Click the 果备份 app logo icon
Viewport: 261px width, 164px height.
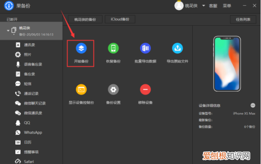pyautogui.click(x=9, y=6)
